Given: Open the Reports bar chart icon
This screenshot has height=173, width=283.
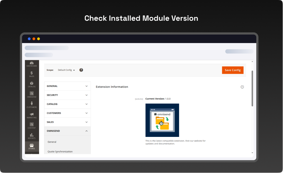Looking at the screenshot, I should coord(32,136).
